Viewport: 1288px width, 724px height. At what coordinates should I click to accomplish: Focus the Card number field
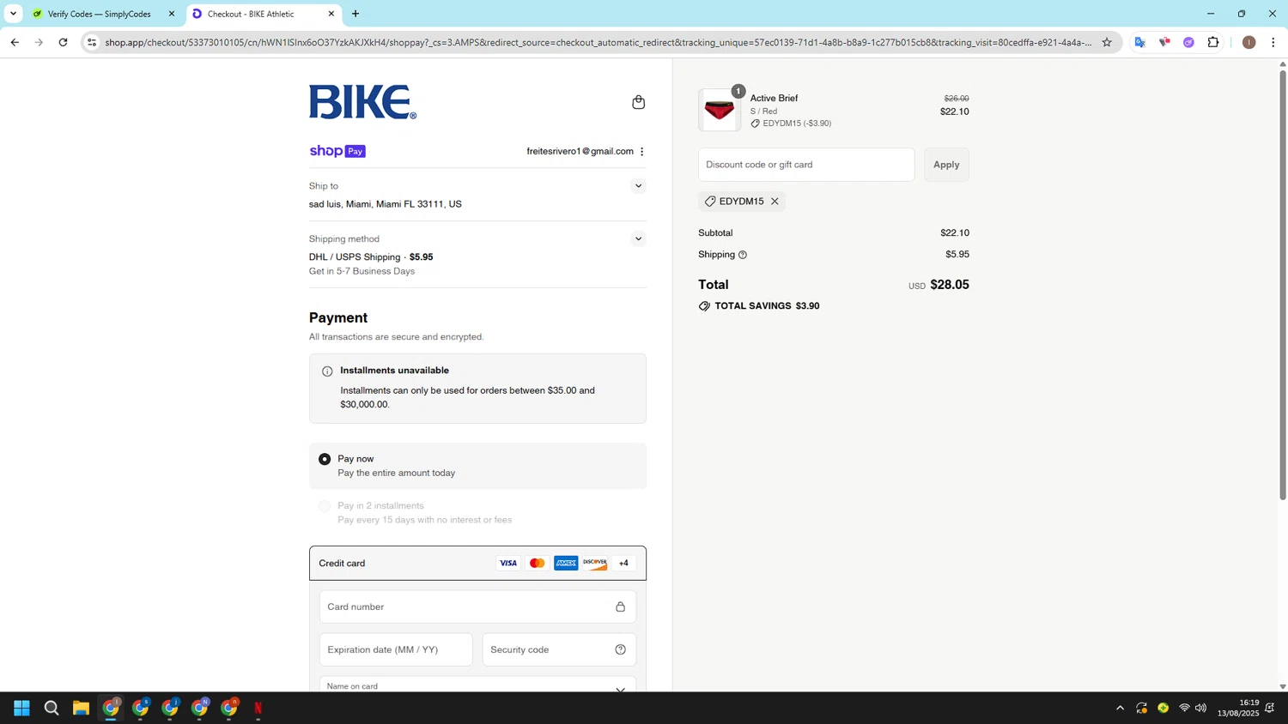(477, 606)
